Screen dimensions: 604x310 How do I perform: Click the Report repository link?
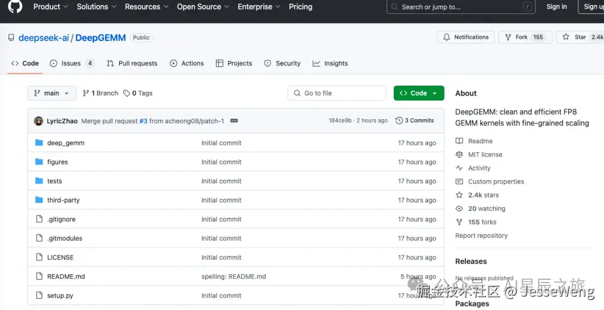[x=481, y=235]
